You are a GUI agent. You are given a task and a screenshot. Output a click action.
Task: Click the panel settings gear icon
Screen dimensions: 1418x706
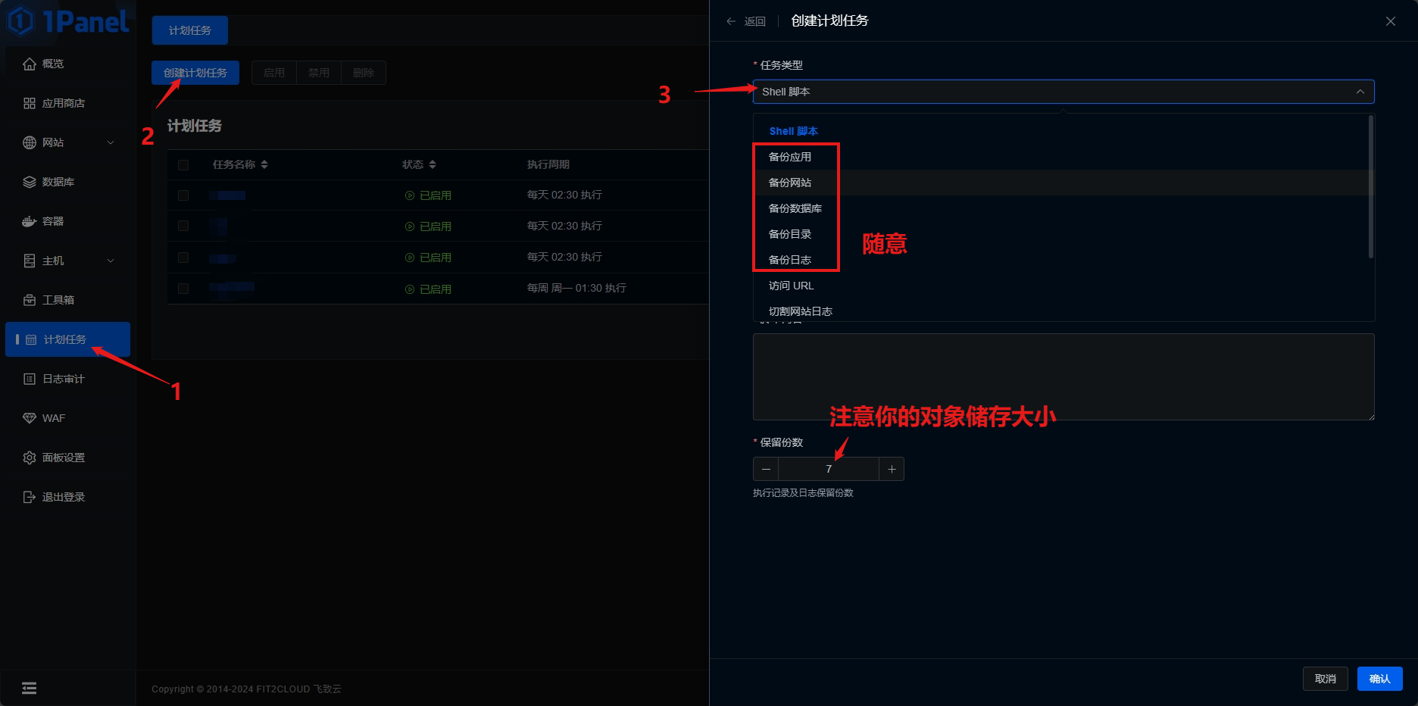[30, 458]
